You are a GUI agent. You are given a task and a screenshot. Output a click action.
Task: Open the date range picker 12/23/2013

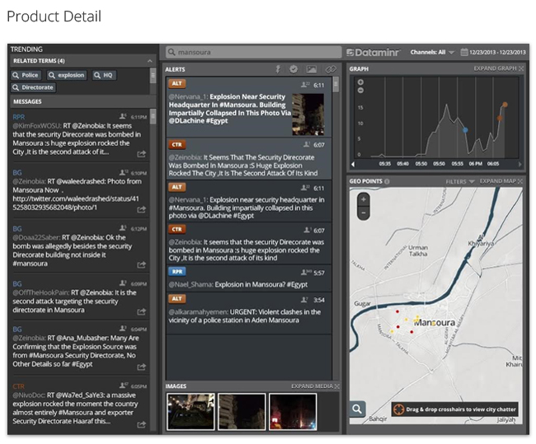(x=495, y=52)
